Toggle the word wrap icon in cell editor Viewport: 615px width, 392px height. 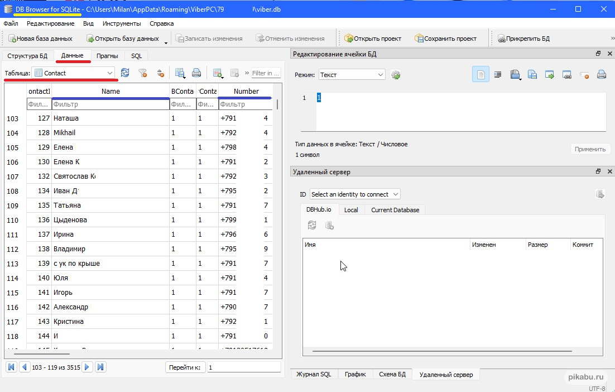click(x=498, y=74)
